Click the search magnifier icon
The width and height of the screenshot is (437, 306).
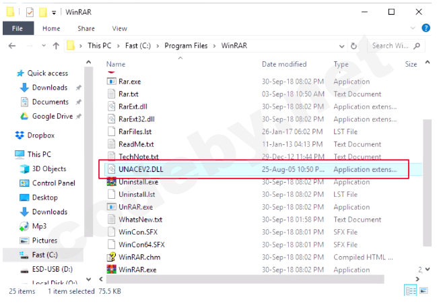click(x=417, y=46)
